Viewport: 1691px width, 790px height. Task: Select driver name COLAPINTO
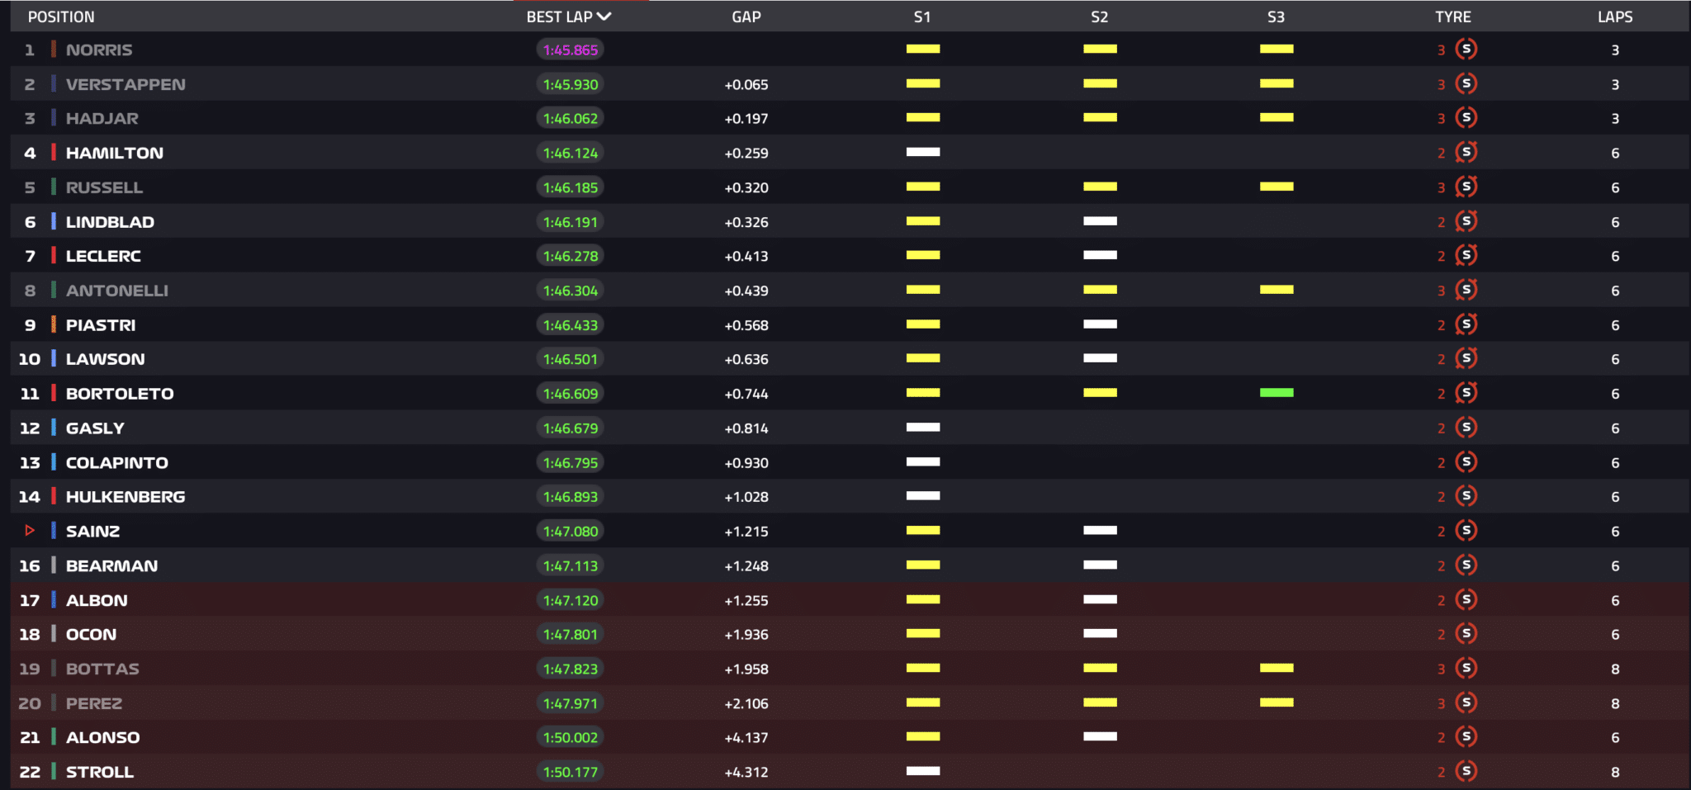click(117, 463)
